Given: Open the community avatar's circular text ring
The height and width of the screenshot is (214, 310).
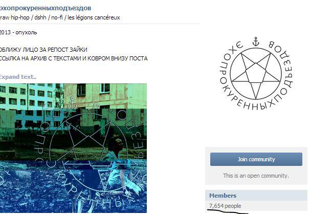Looking at the screenshot, I should tap(256, 74).
